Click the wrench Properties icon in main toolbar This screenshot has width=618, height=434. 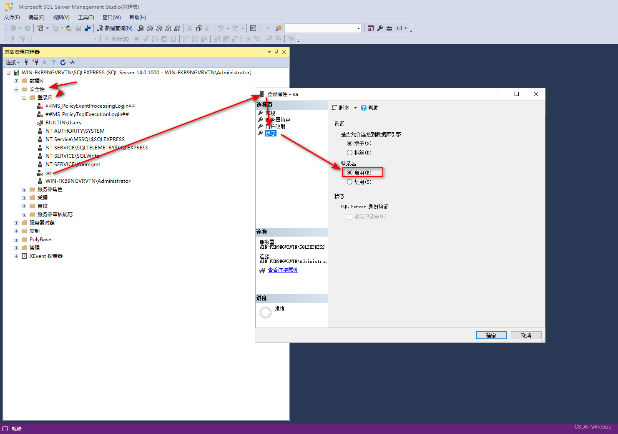coord(380,28)
